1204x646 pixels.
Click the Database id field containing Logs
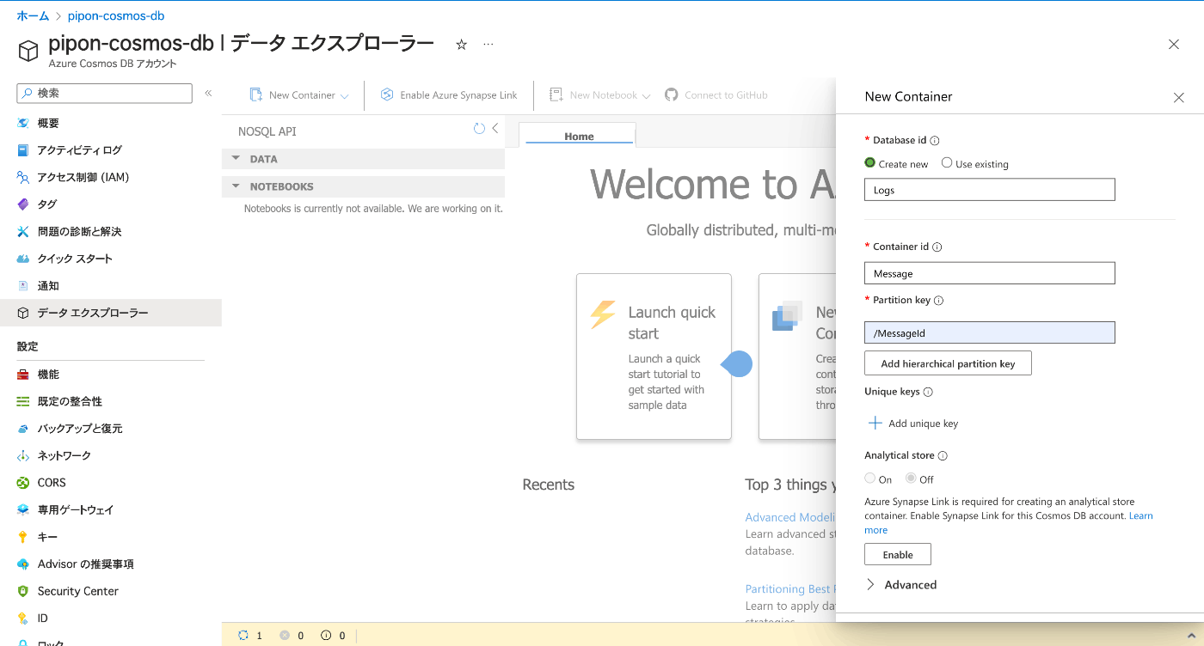[990, 190]
